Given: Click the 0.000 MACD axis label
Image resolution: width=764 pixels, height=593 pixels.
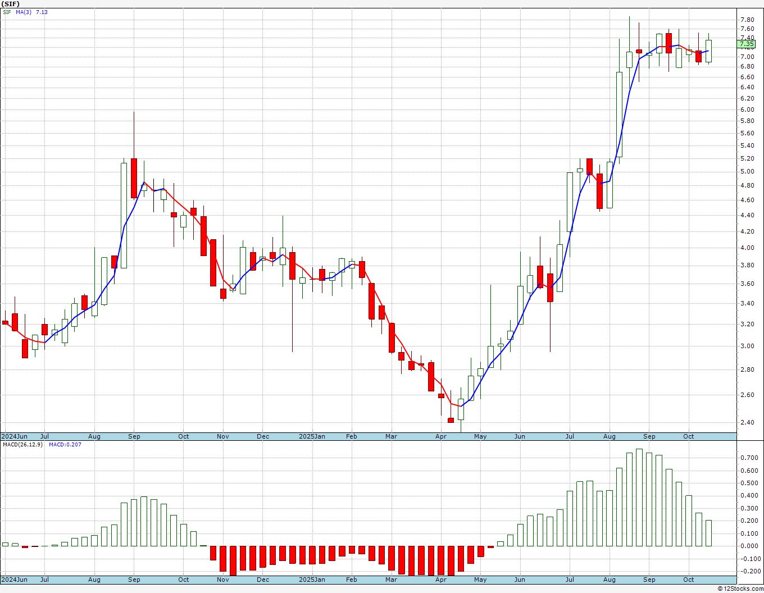Looking at the screenshot, I should click(x=748, y=546).
